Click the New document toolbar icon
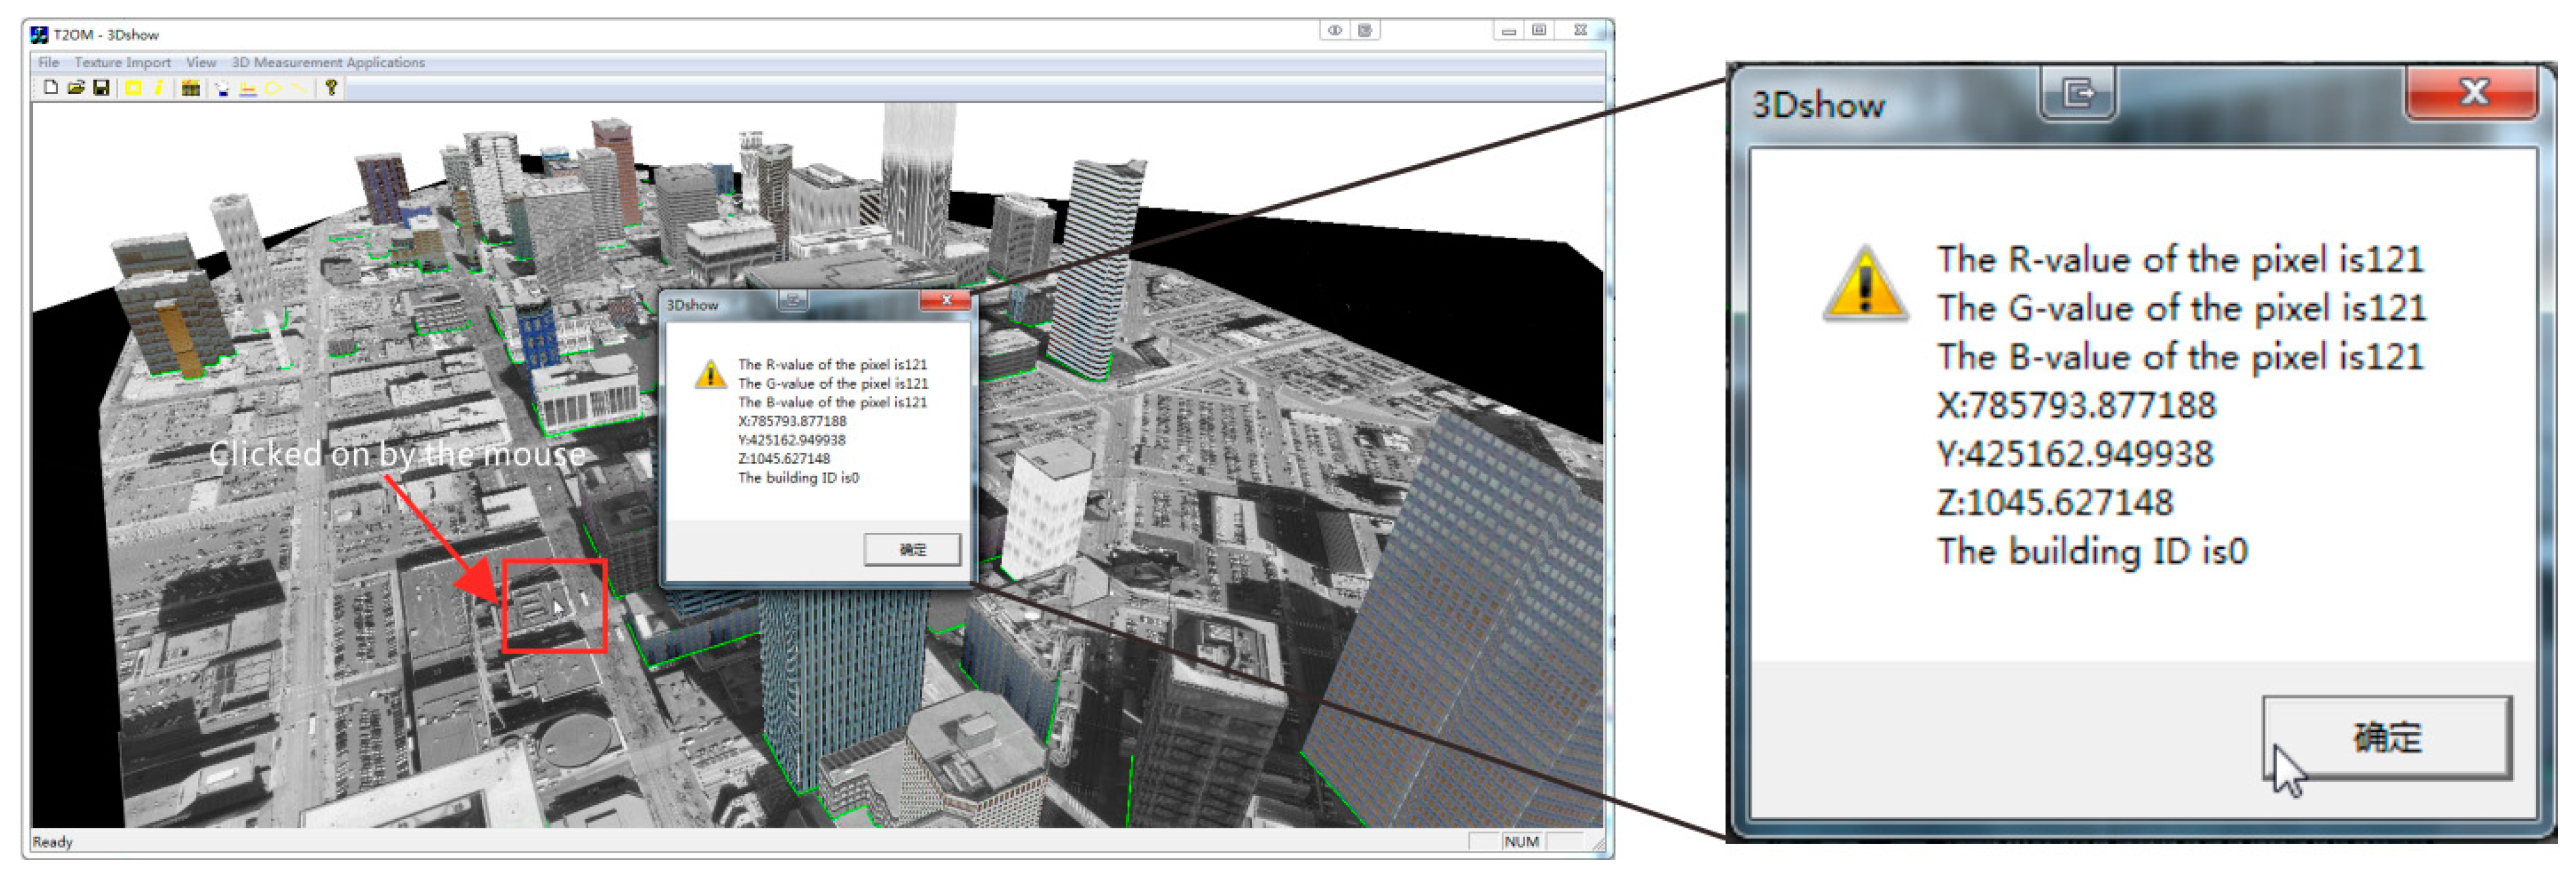Viewport: 2576px width, 877px height. coord(51,87)
